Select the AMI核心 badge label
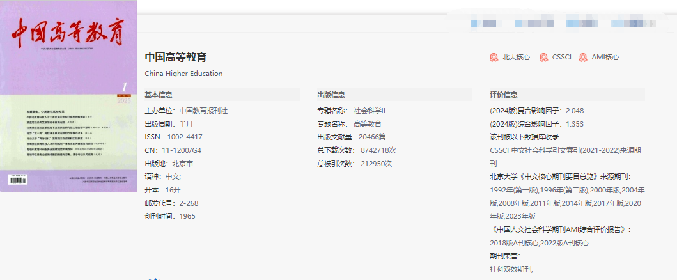677x280 pixels. point(605,57)
